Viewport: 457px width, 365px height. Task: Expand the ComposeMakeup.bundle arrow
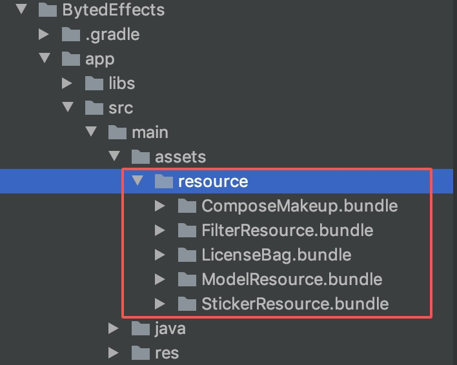coord(160,206)
